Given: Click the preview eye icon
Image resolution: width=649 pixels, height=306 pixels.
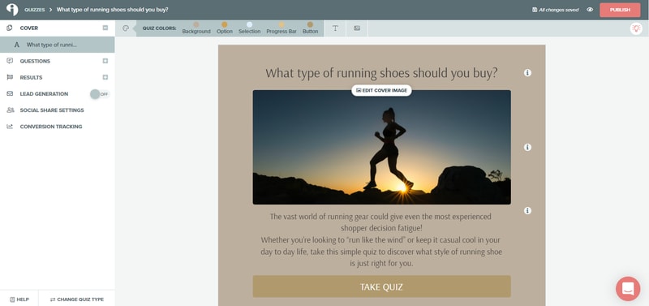Looking at the screenshot, I should 590,10.
